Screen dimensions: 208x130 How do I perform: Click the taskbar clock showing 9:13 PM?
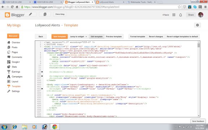pos(200,127)
